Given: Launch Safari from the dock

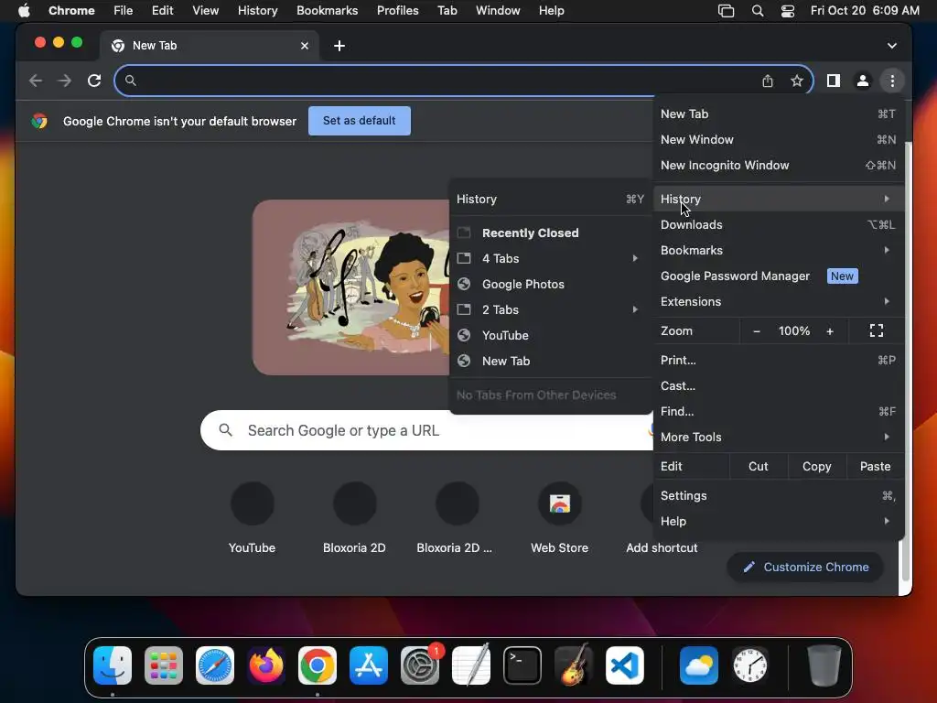Looking at the screenshot, I should tap(215, 665).
